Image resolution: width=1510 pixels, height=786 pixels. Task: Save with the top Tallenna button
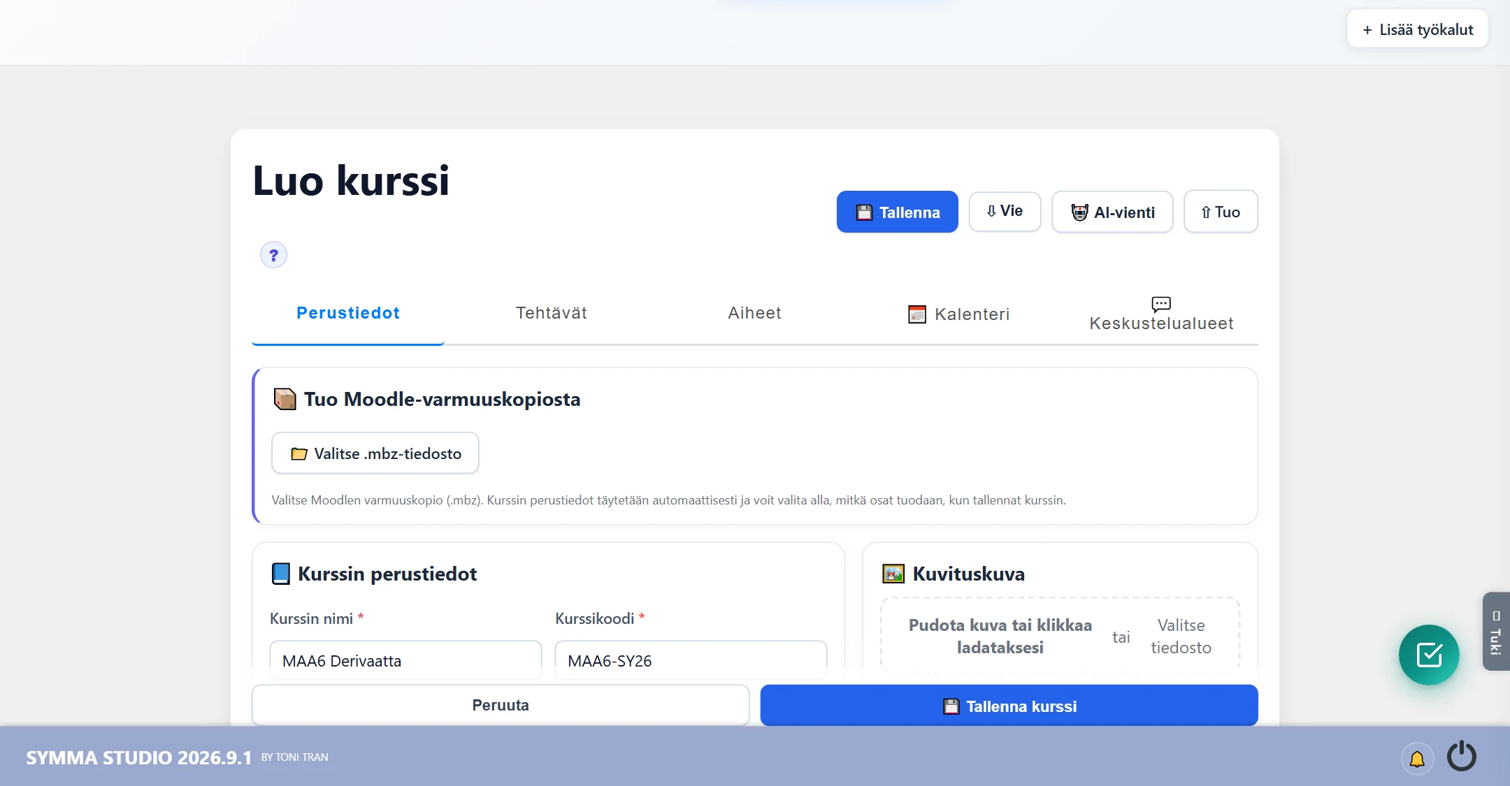point(898,212)
